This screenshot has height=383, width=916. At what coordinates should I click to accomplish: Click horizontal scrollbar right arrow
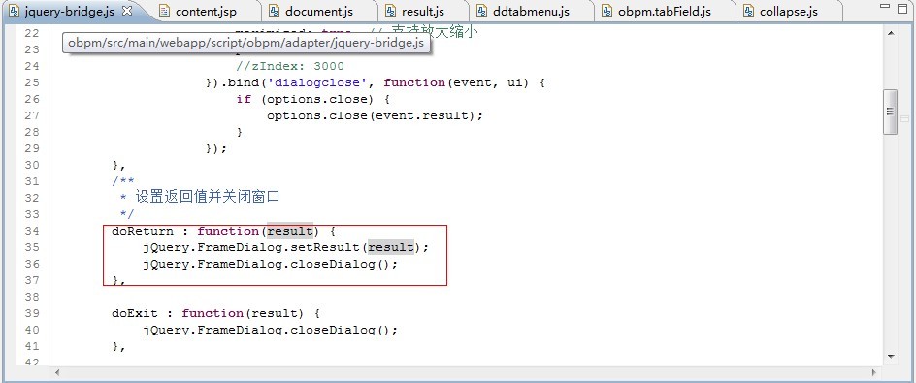click(874, 372)
